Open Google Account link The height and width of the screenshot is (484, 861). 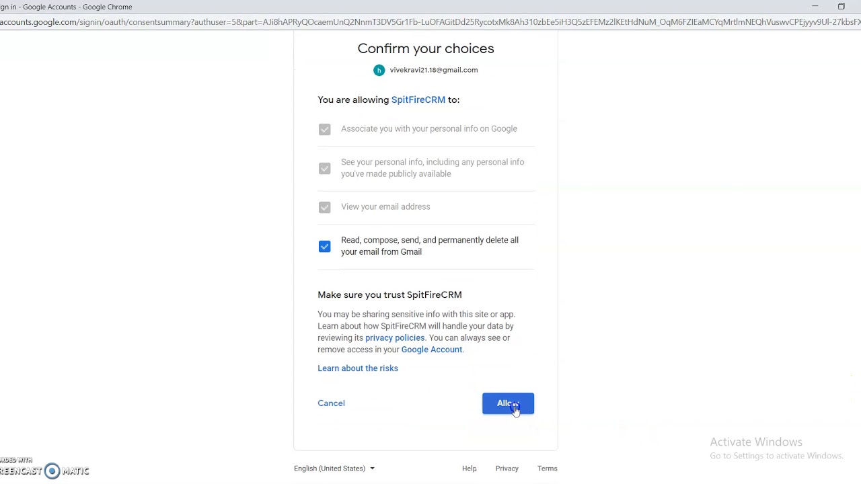tap(432, 350)
